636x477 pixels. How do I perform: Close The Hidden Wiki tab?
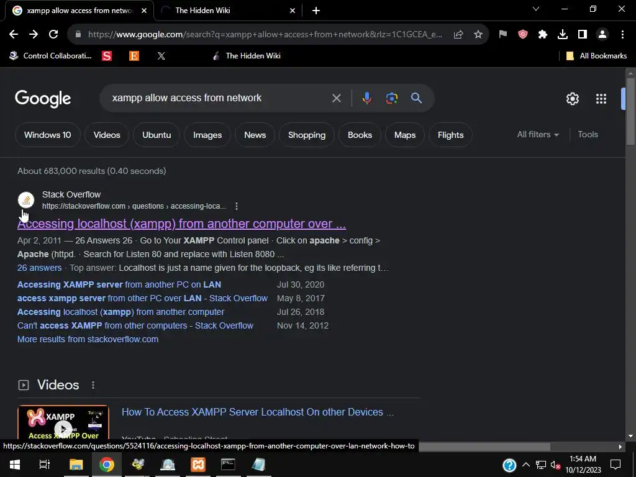(293, 11)
